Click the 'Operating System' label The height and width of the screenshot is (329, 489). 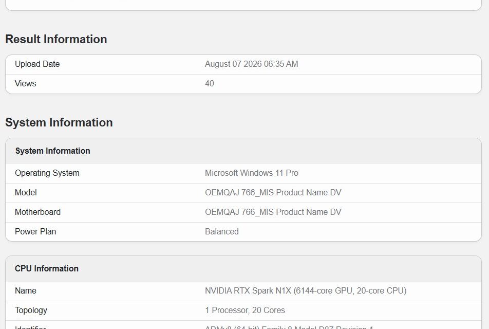click(x=47, y=173)
